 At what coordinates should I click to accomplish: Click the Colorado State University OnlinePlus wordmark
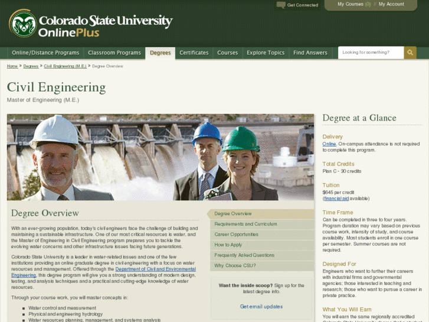coord(106,27)
